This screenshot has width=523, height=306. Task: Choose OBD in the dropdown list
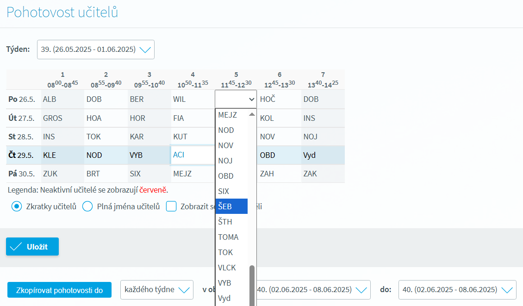pos(231,176)
